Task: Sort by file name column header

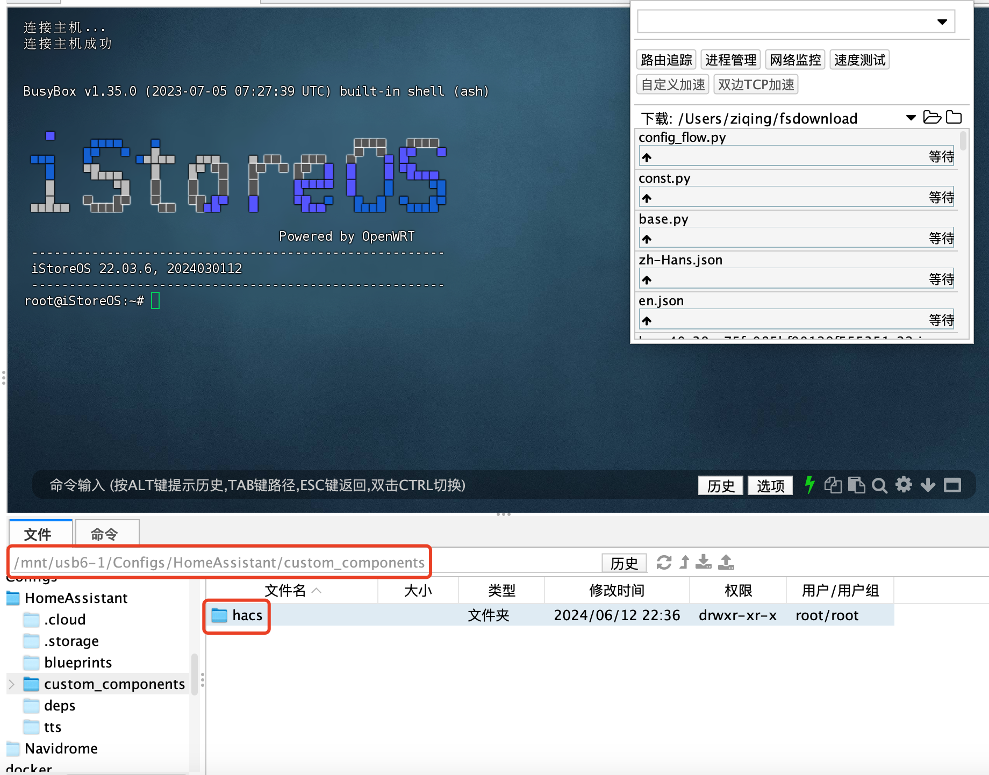Action: (x=292, y=591)
